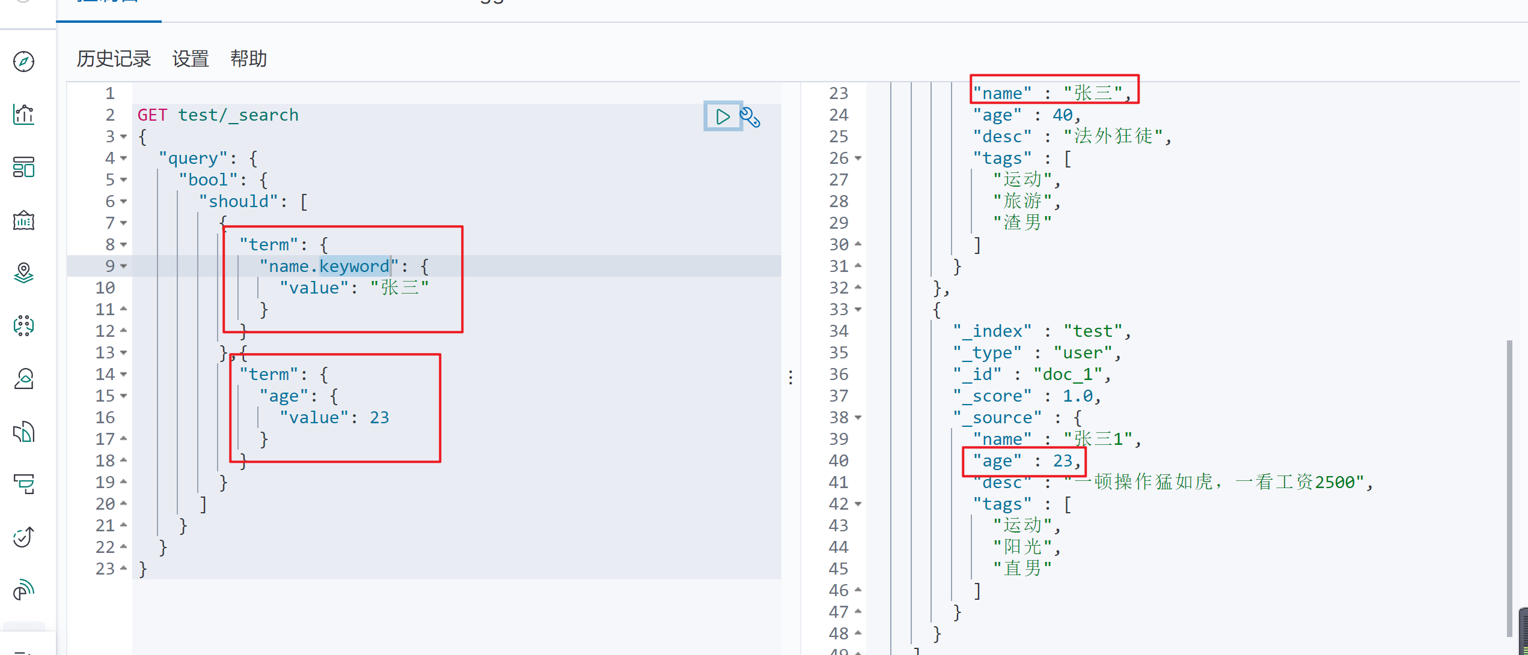
Task: Collapse the "age" block at editor line 15
Action: (x=123, y=396)
